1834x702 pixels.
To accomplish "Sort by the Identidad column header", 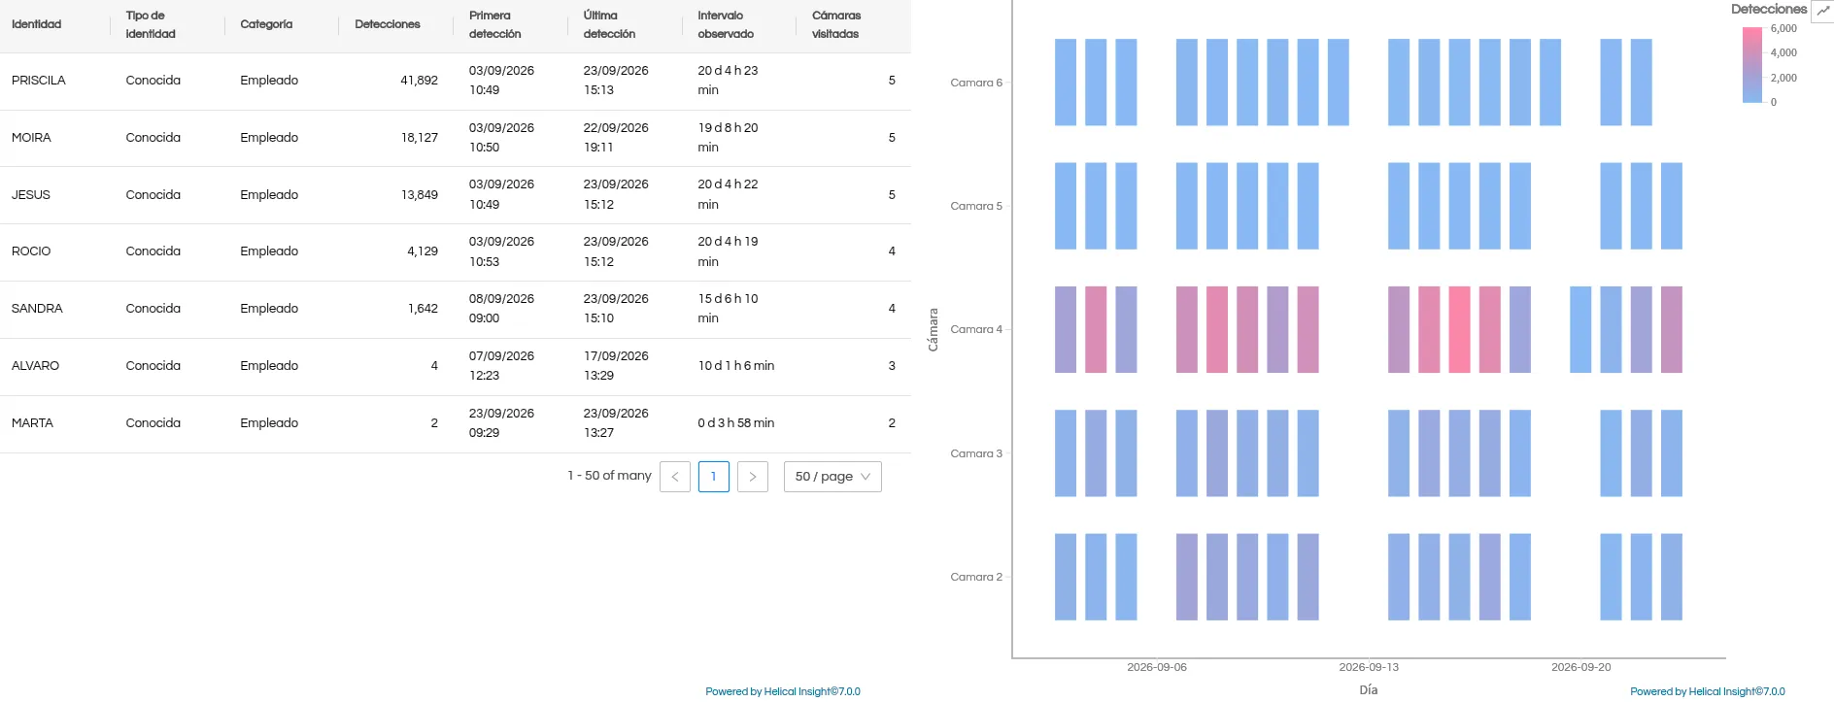I will point(37,24).
